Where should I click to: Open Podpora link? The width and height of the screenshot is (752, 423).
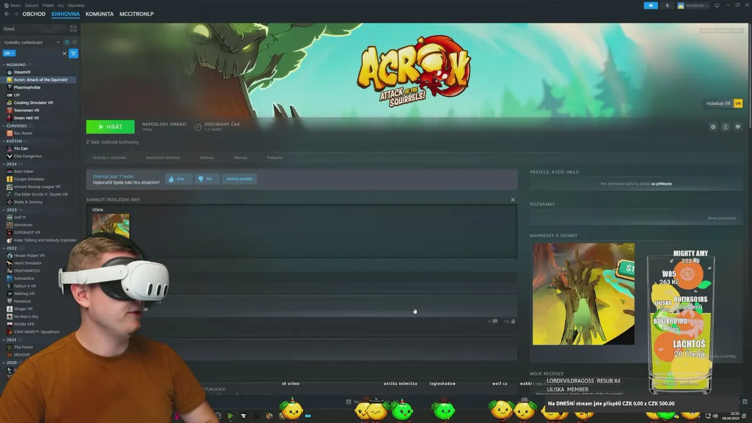[x=274, y=157]
